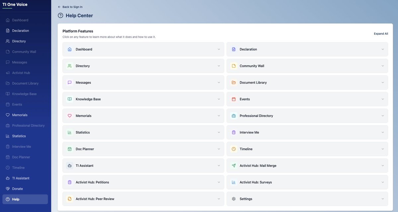
Task: Click the robot icon on TI Assistant card
Action: pos(70,166)
